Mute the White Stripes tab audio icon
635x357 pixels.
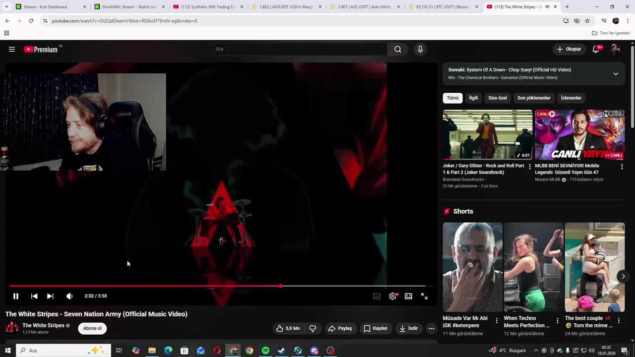pos(547,7)
